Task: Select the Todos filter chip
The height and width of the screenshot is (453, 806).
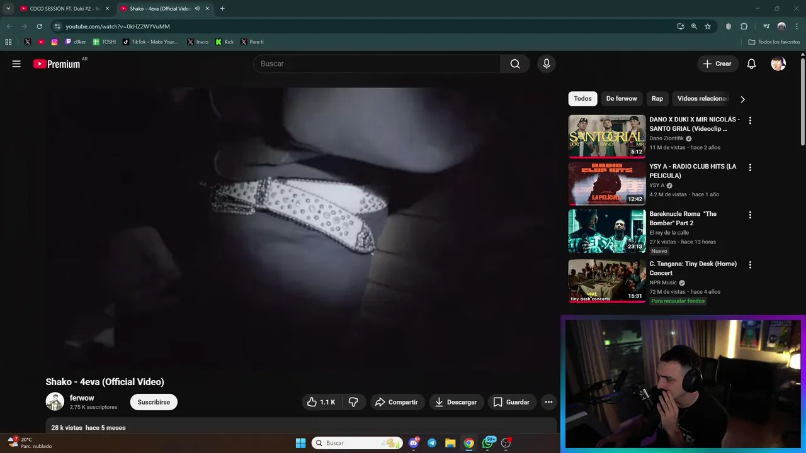Action: click(x=582, y=99)
